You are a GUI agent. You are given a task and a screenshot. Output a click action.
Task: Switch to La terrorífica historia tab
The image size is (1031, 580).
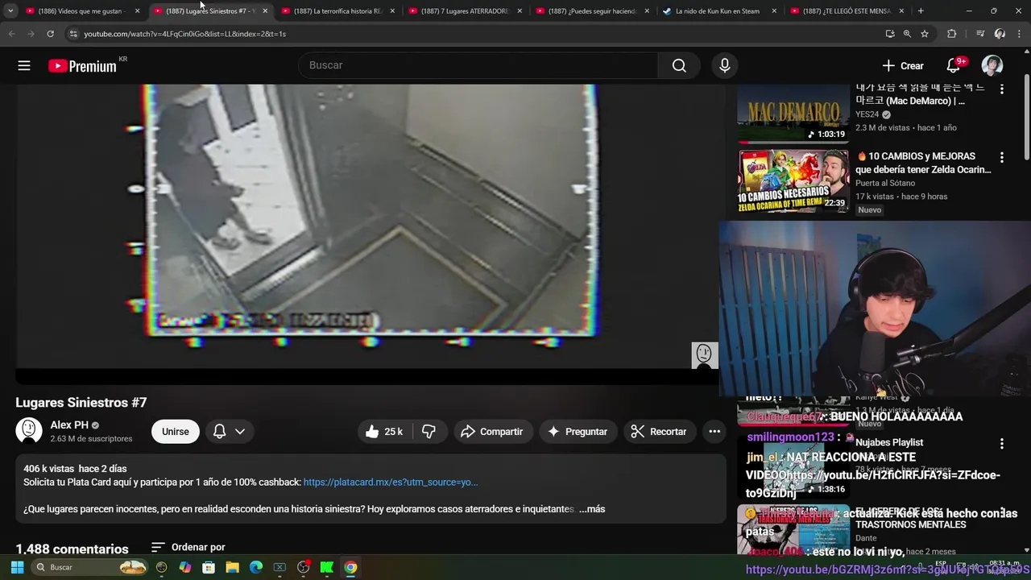coord(338,11)
